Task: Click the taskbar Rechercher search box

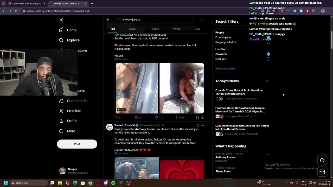Action: [29, 183]
